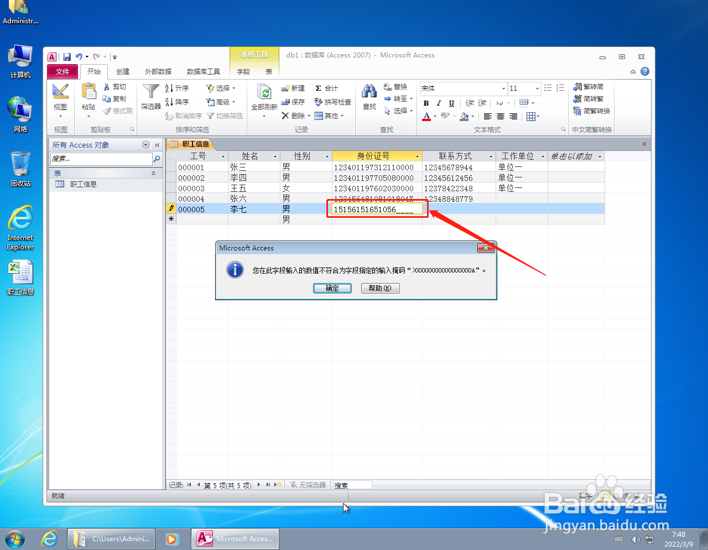Click 全部刷新 refresh all icon
Image resolution: width=708 pixels, height=550 pixels.
(x=264, y=92)
